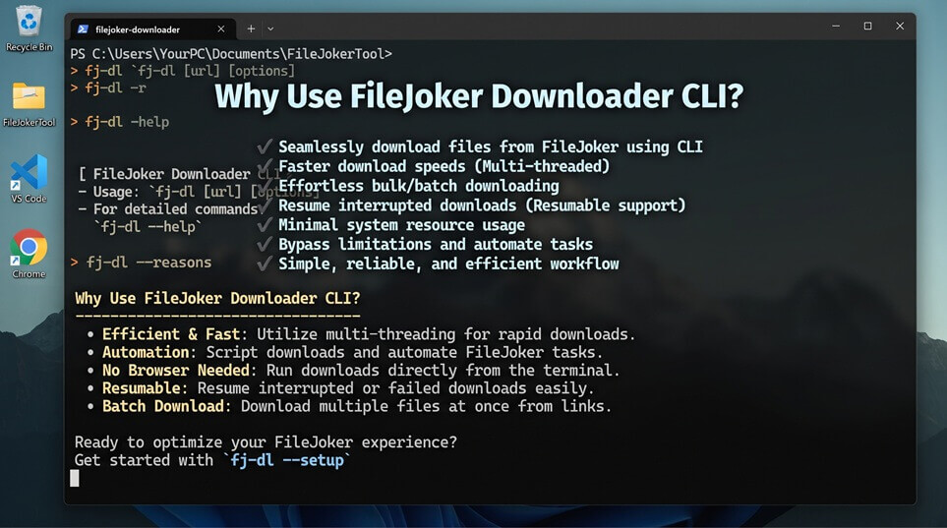
Task: Click 'Ready to optimize your FileJoker experience?' line
Action: (266, 442)
